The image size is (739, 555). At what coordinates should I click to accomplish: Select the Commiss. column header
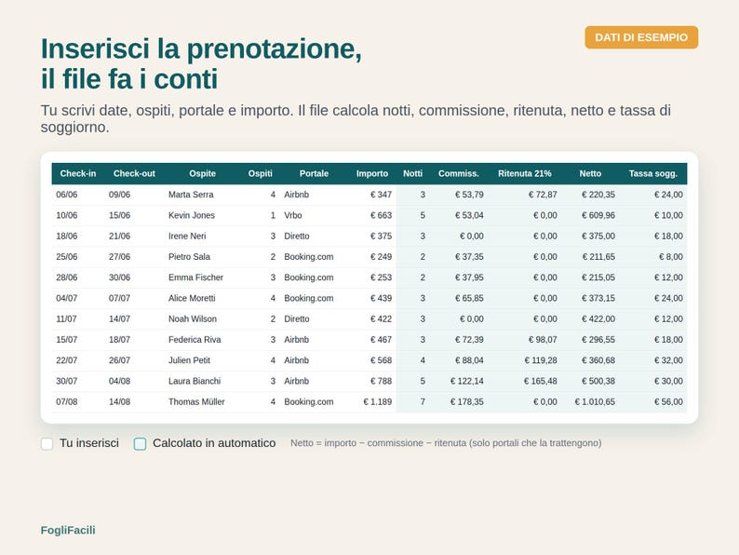click(x=459, y=173)
